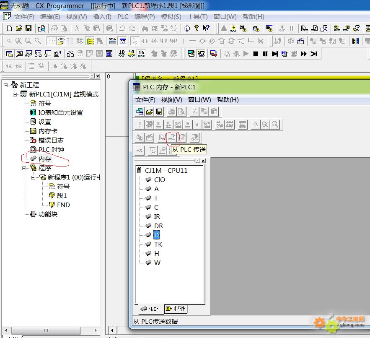Image resolution: width=370 pixels, height=338 pixels.
Task: Click the simulation Pause button
Action: 265,54
